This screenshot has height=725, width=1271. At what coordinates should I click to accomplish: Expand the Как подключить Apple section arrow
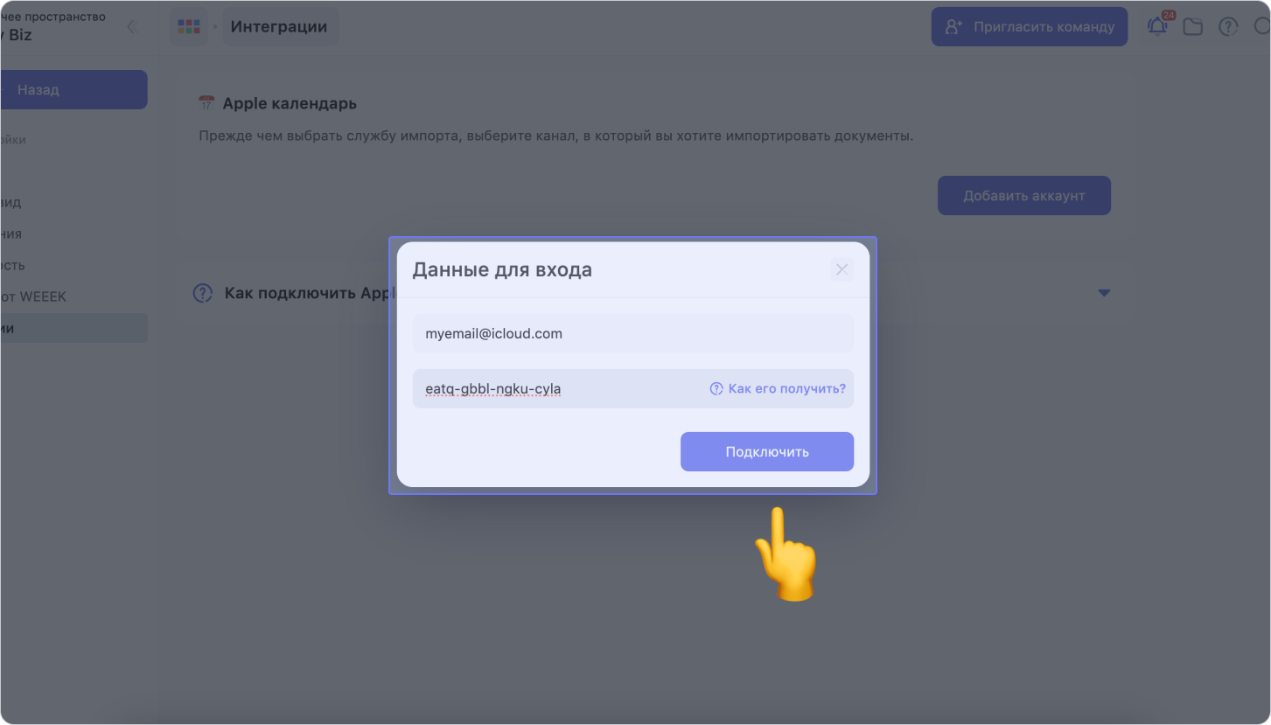1104,293
